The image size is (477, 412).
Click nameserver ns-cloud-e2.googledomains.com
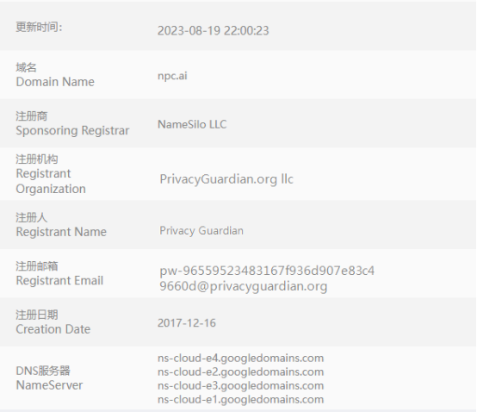(240, 371)
